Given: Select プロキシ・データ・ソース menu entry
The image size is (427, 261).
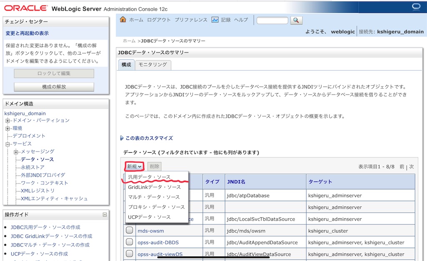Looking at the screenshot, I should pyautogui.click(x=156, y=207).
